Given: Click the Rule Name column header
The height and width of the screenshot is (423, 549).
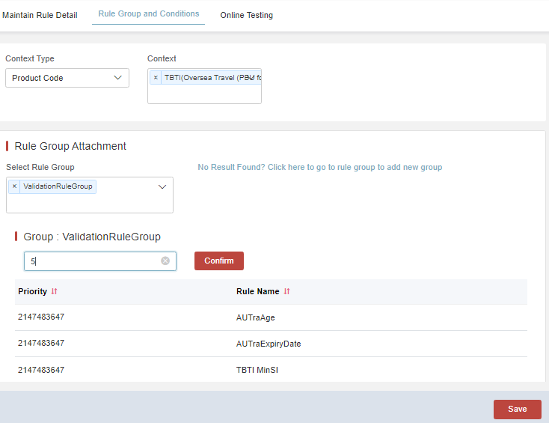Looking at the screenshot, I should pos(258,291).
